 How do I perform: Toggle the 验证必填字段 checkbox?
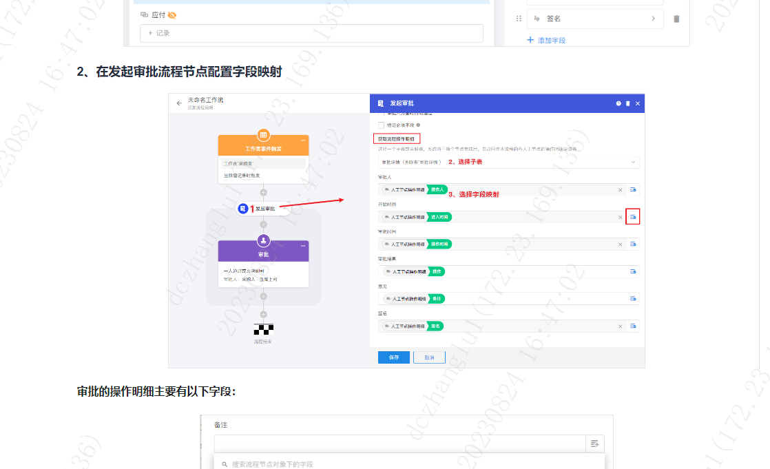381,125
